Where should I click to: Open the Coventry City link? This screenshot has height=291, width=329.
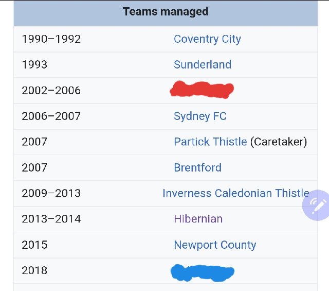tap(207, 39)
